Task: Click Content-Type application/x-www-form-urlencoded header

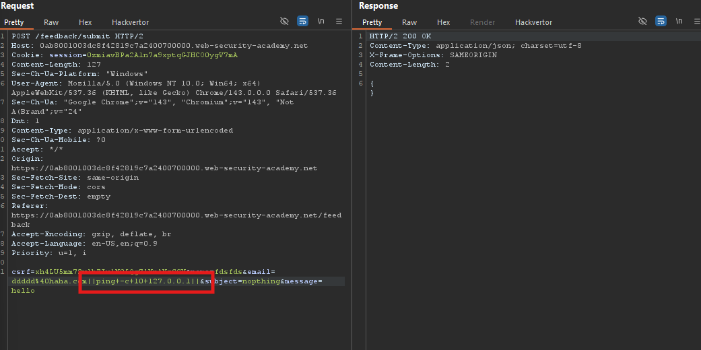Action: [122, 131]
